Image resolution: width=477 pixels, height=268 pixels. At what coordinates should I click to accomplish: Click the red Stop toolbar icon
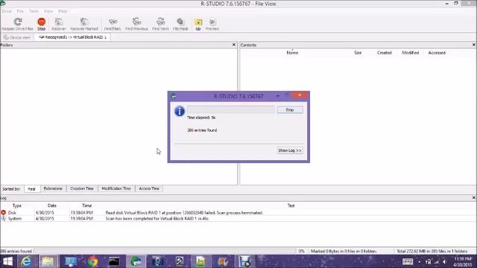42,24
